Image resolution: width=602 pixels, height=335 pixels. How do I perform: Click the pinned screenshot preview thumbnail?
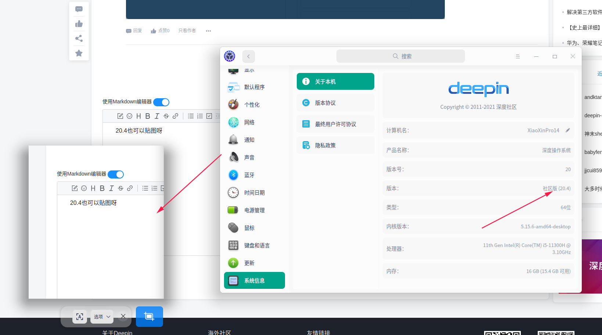click(96, 222)
